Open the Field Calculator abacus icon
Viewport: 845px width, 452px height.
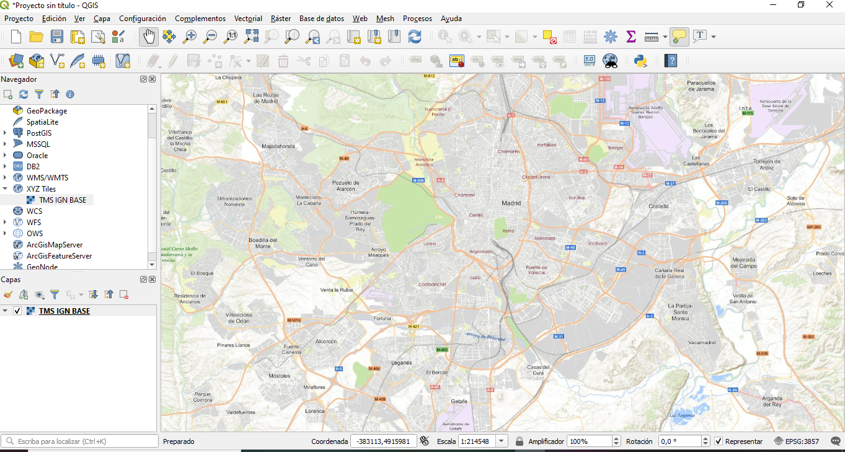click(x=590, y=37)
